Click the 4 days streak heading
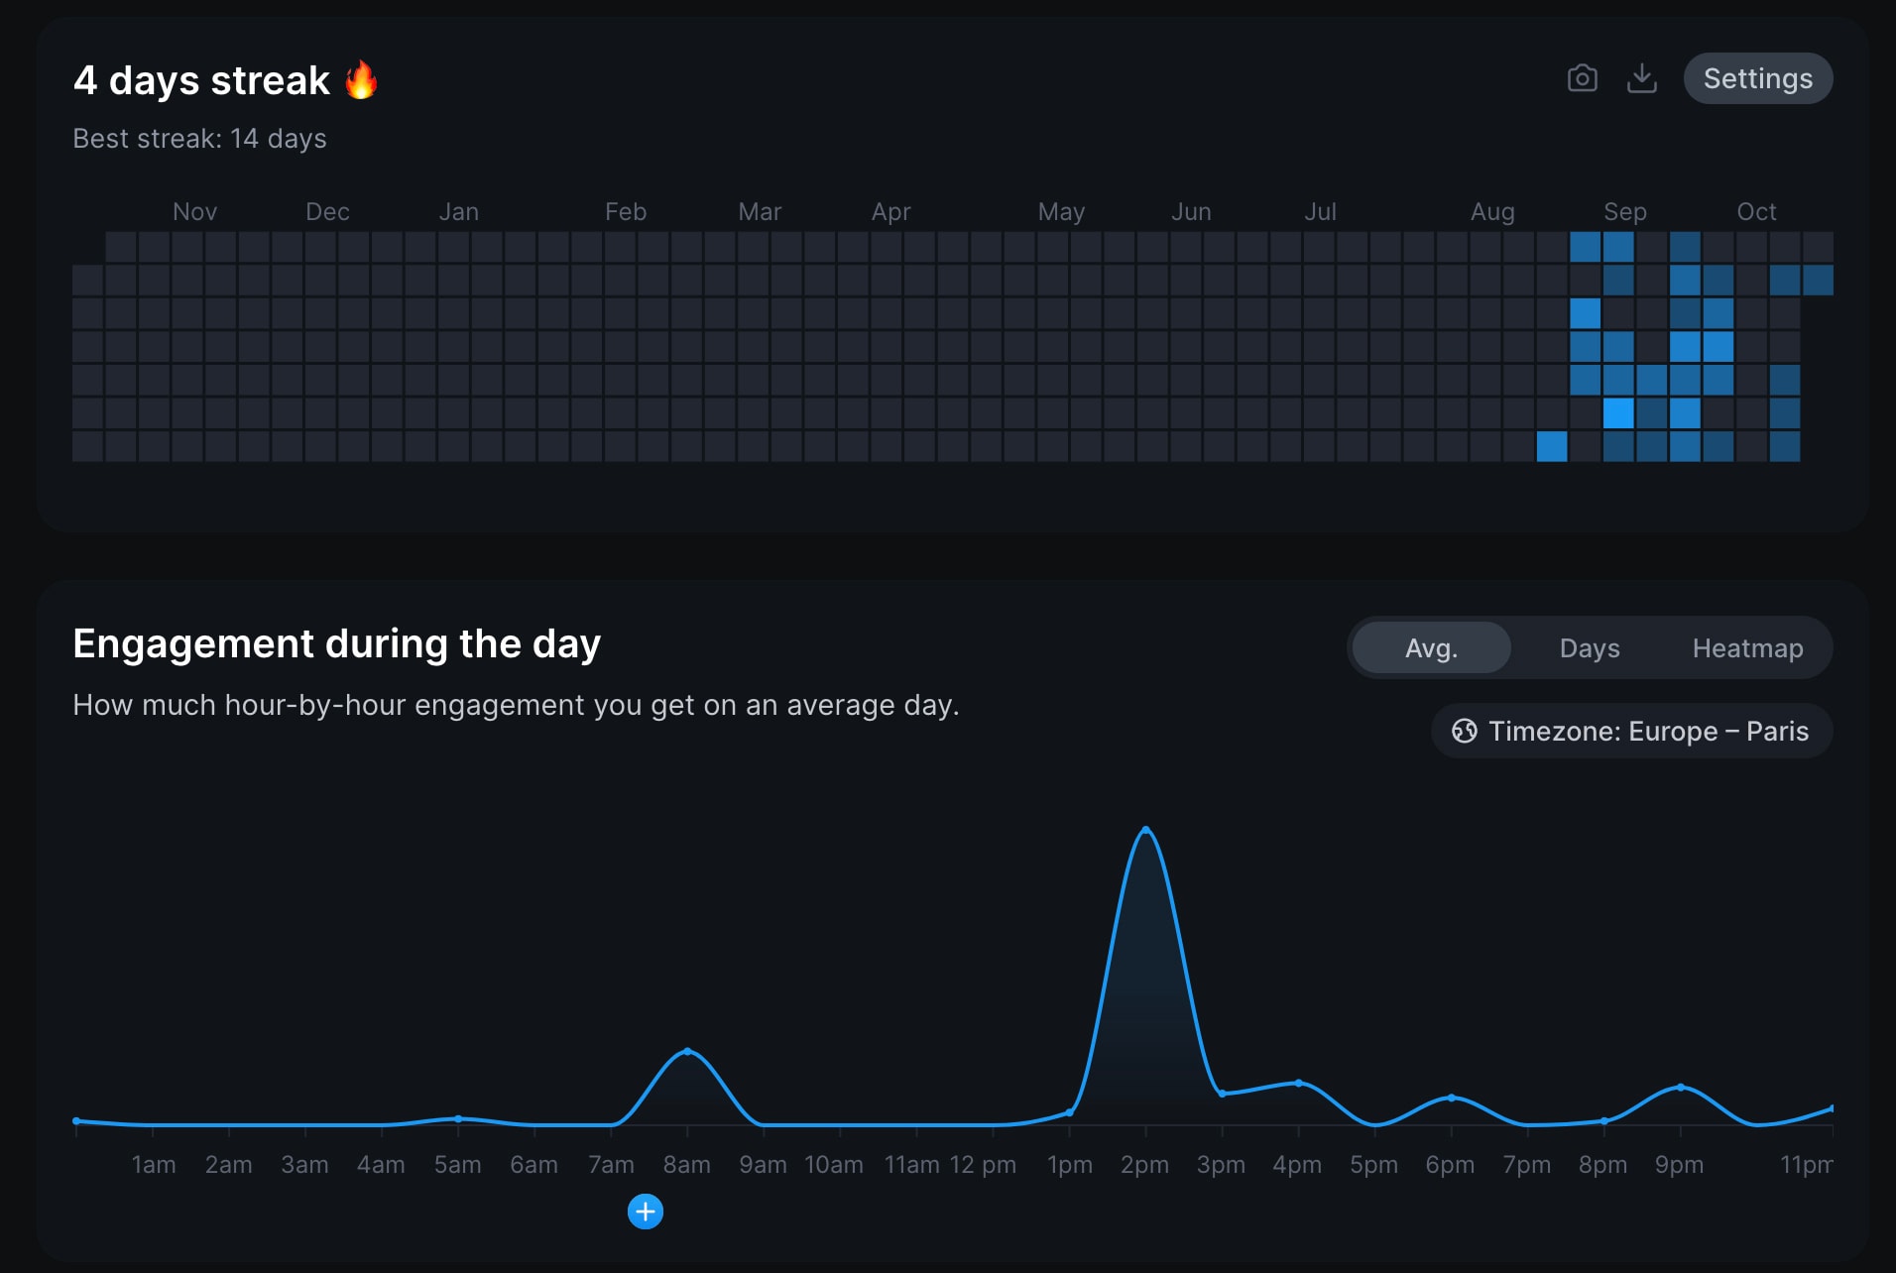1896x1273 pixels. pos(200,79)
